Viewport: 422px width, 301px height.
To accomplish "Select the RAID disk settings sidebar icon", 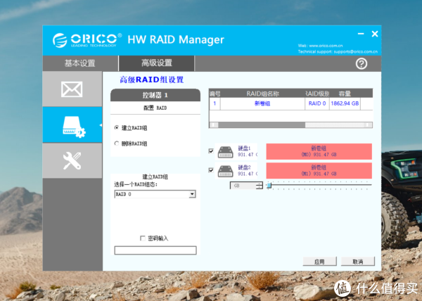I will [72, 125].
